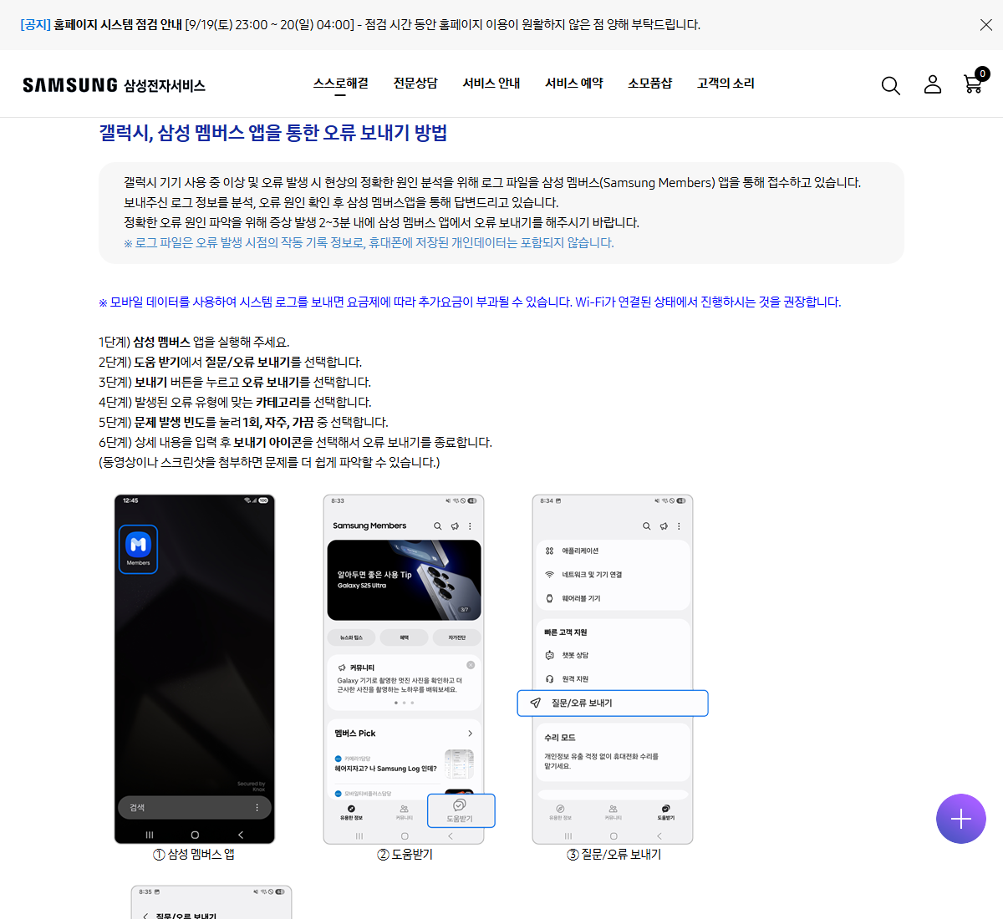Open the 서비스 예약 menu
Screen dimensions: 1003x919
(x=574, y=84)
